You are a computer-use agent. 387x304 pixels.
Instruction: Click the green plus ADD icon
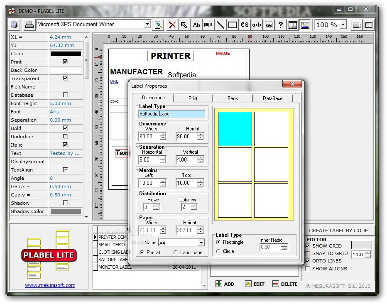pyautogui.click(x=219, y=284)
